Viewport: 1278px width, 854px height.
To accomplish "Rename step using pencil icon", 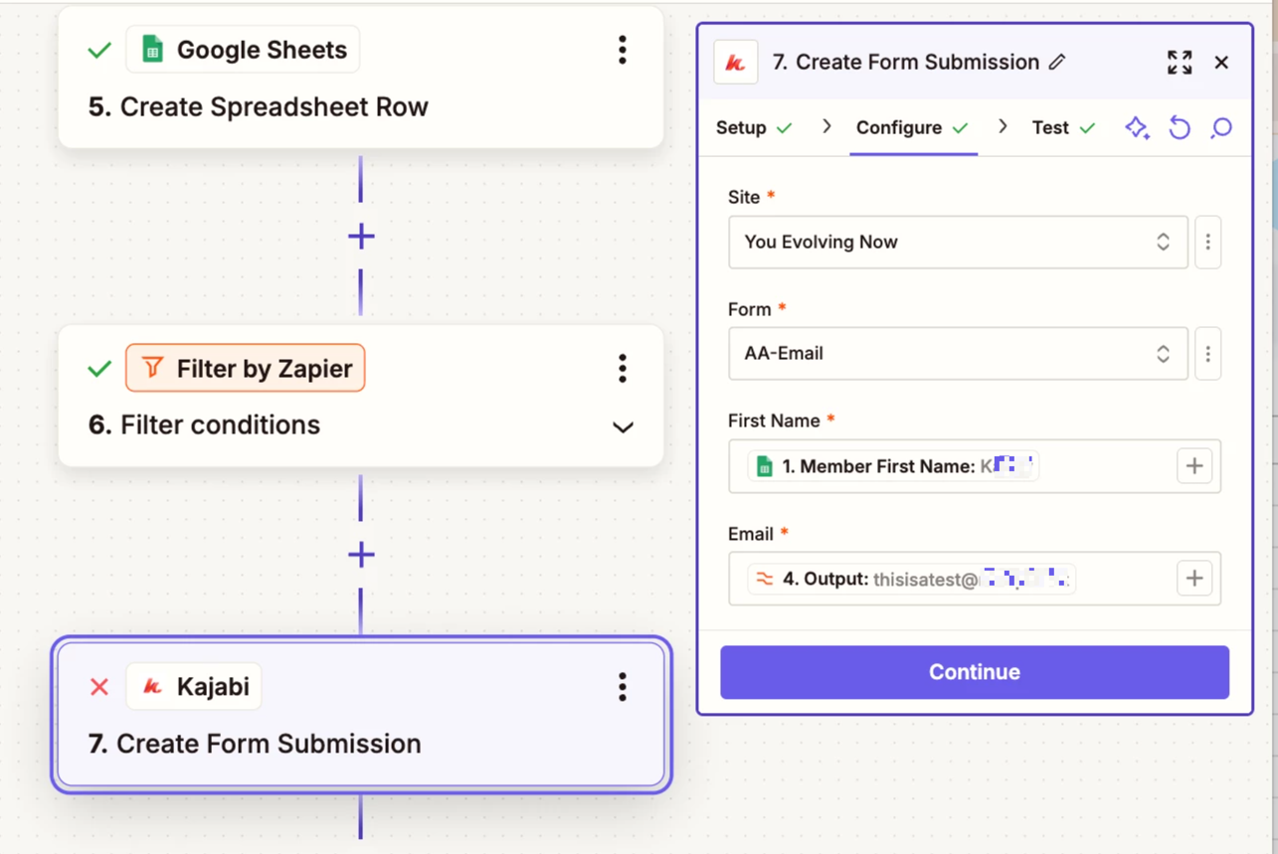I will (x=1057, y=62).
